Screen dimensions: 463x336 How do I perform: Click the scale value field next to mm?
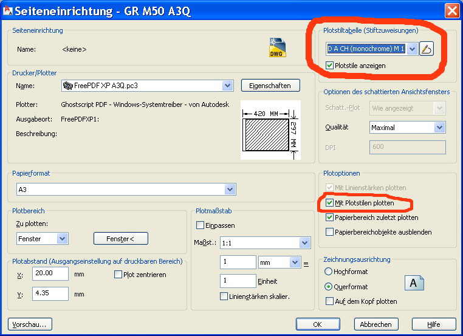(x=238, y=262)
